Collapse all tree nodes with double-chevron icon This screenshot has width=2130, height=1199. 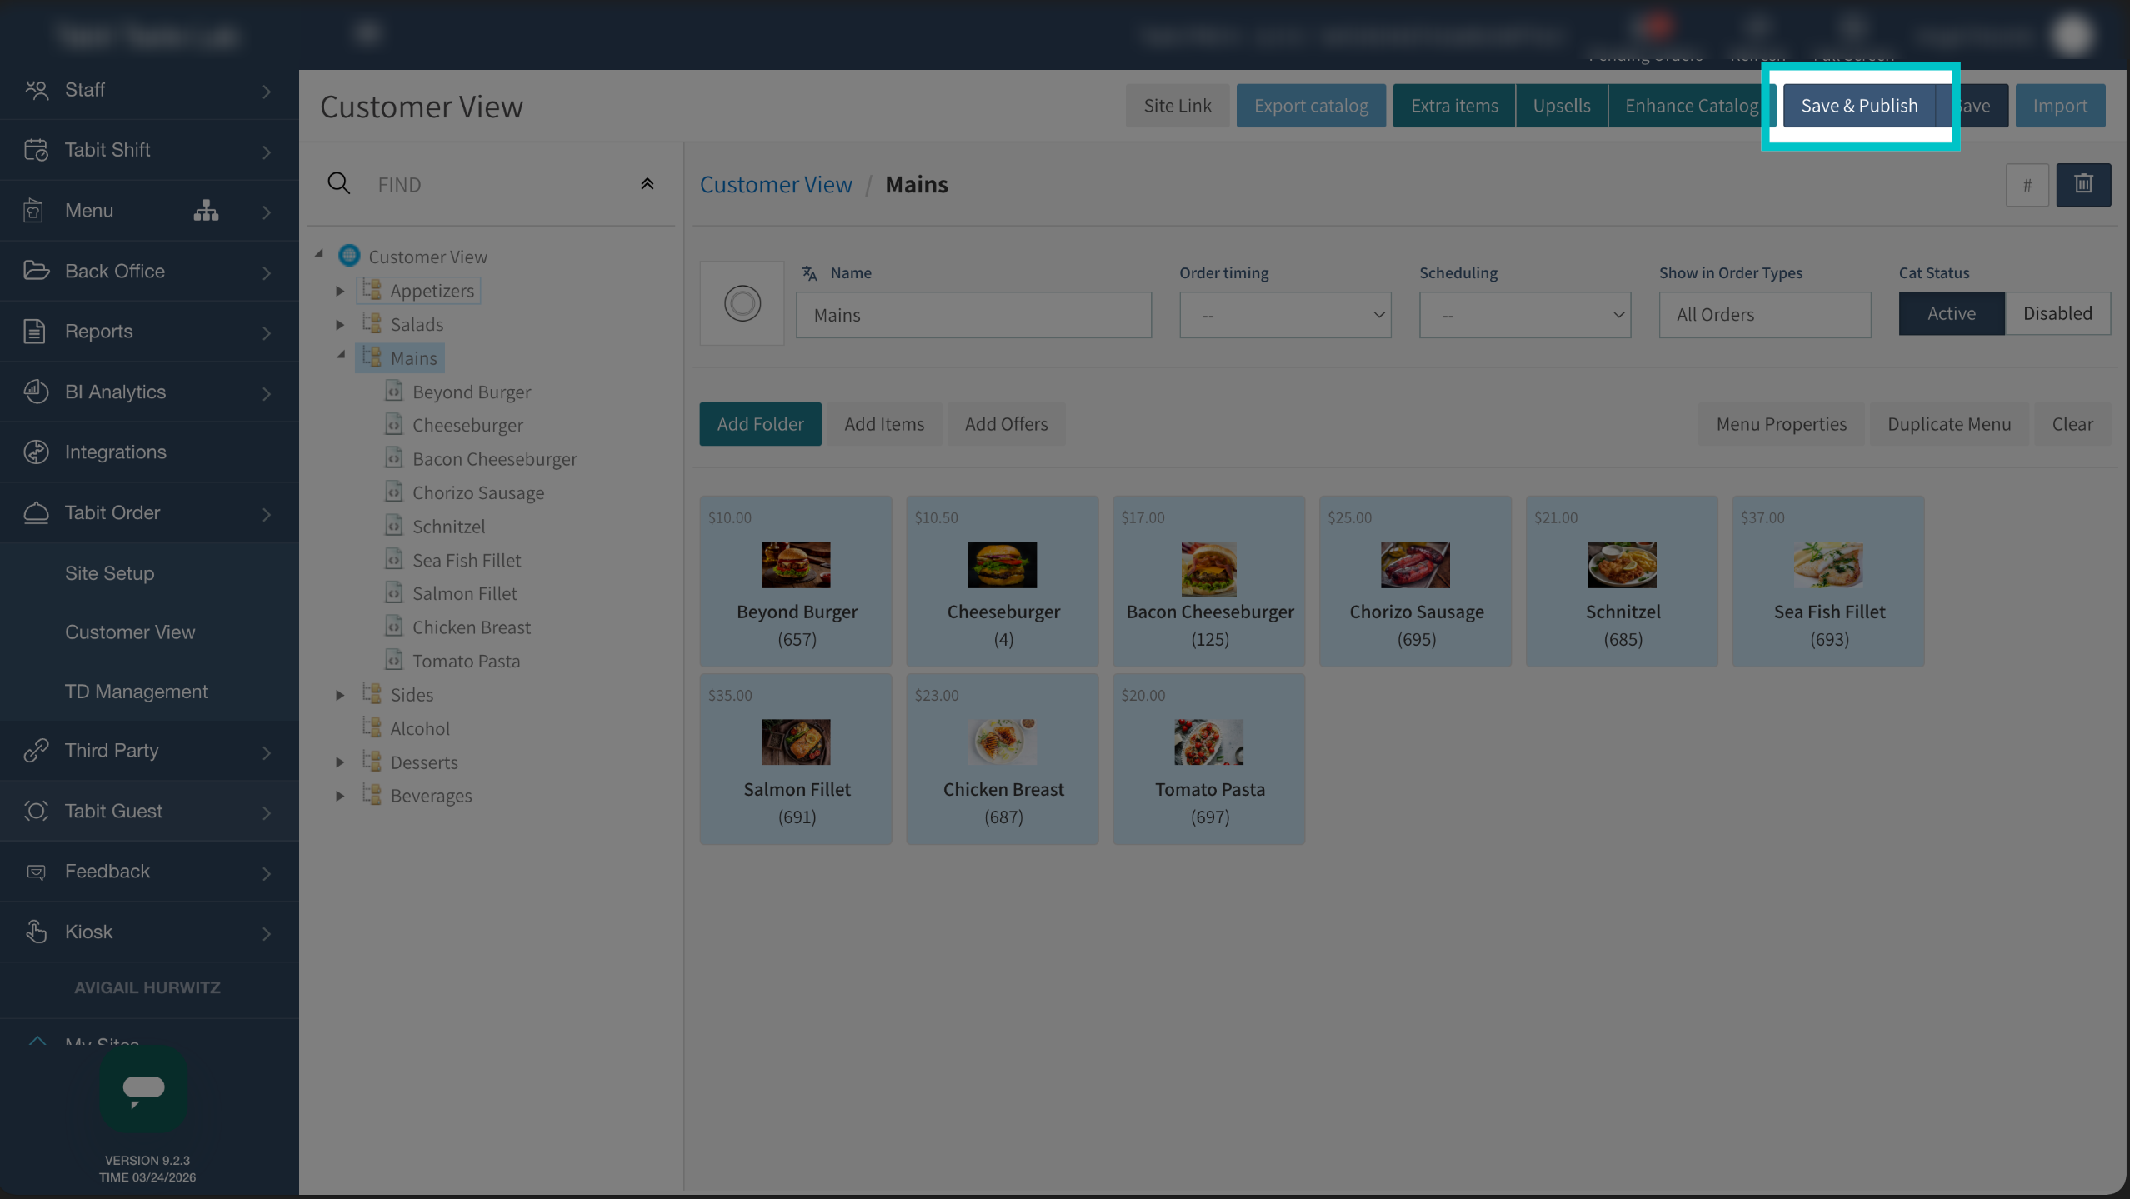(647, 184)
